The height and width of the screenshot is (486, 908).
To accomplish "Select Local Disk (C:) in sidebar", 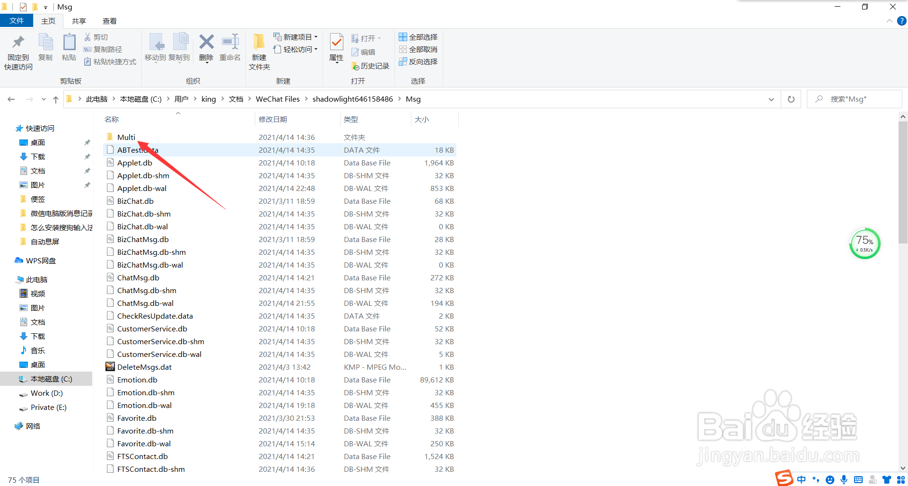I will coord(51,379).
